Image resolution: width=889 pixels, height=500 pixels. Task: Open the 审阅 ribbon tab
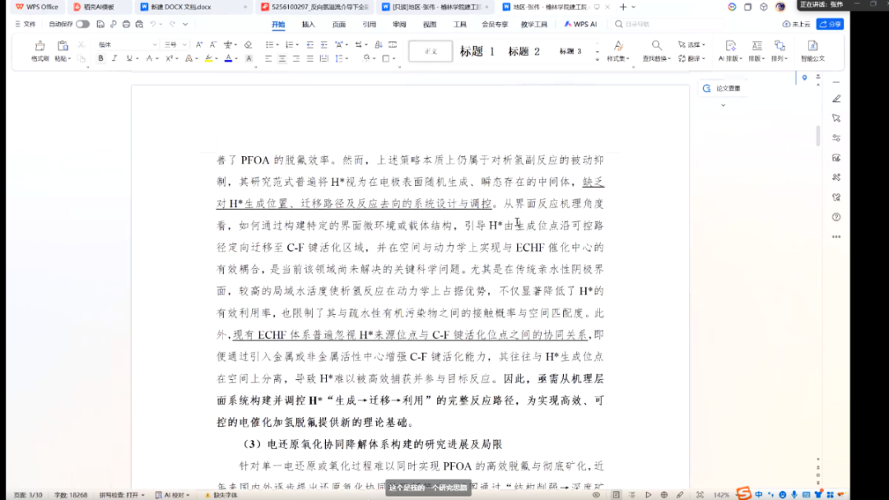coord(399,25)
